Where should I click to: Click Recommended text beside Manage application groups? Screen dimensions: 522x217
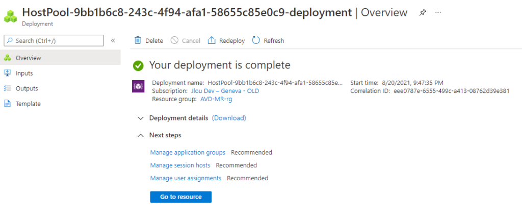(x=252, y=152)
